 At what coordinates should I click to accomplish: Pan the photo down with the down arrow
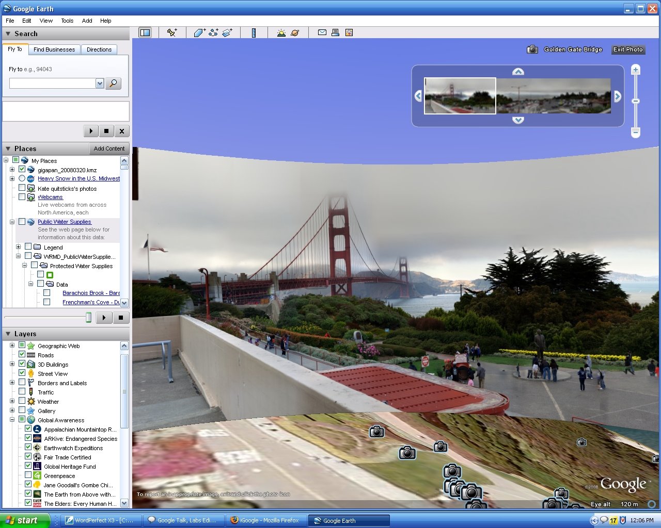tap(518, 120)
